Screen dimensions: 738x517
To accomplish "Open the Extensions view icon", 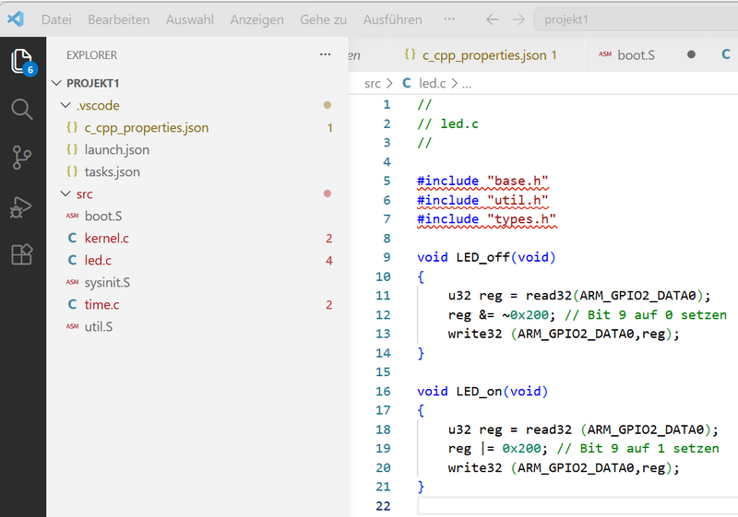I will point(21,254).
